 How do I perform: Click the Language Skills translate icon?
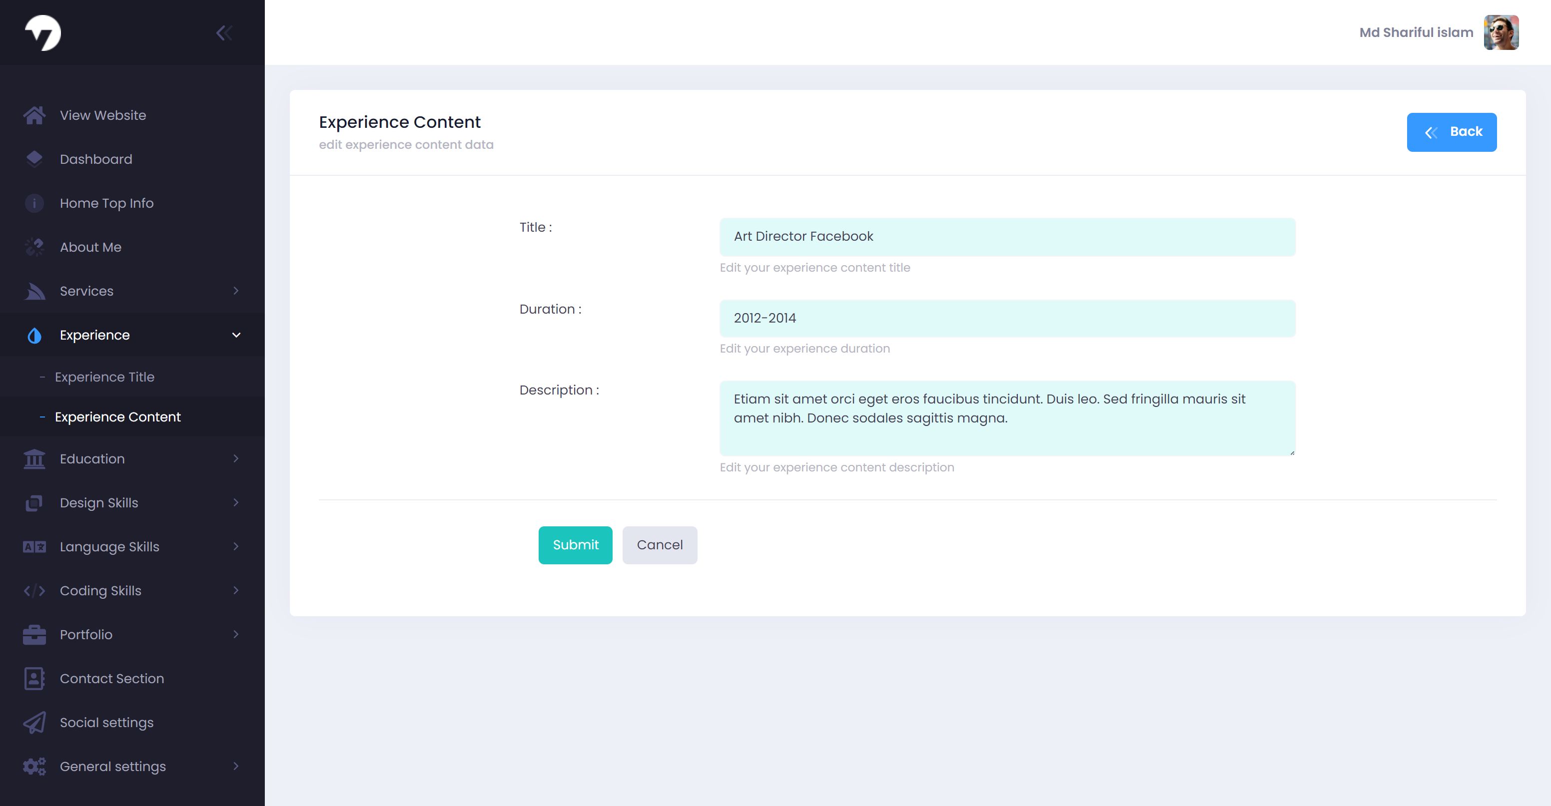pyautogui.click(x=34, y=546)
